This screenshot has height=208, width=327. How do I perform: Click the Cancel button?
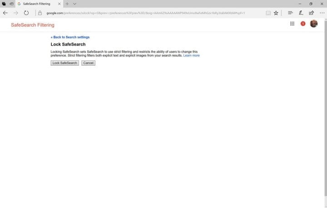pos(88,63)
